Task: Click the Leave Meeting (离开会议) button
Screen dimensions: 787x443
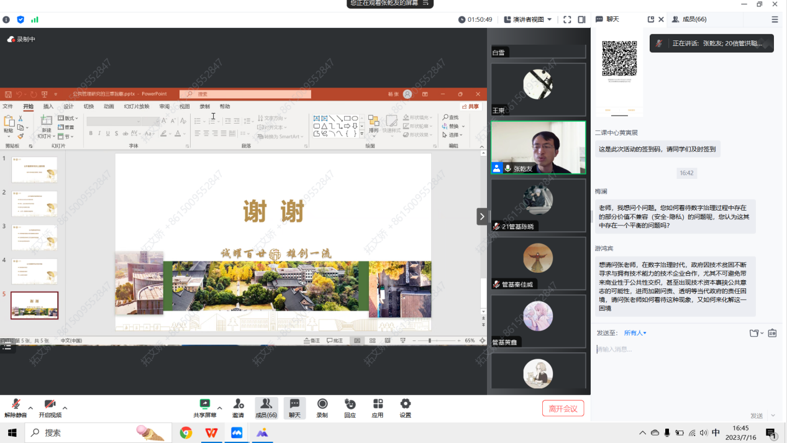Action: coord(563,408)
